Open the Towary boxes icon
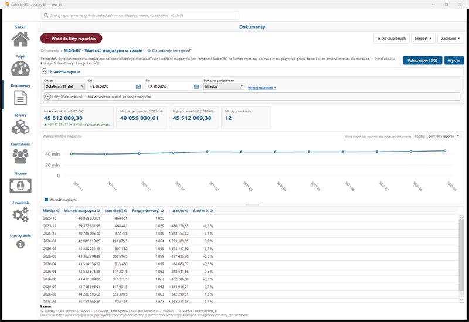Screen dimensions: 469x322 pos(21,127)
